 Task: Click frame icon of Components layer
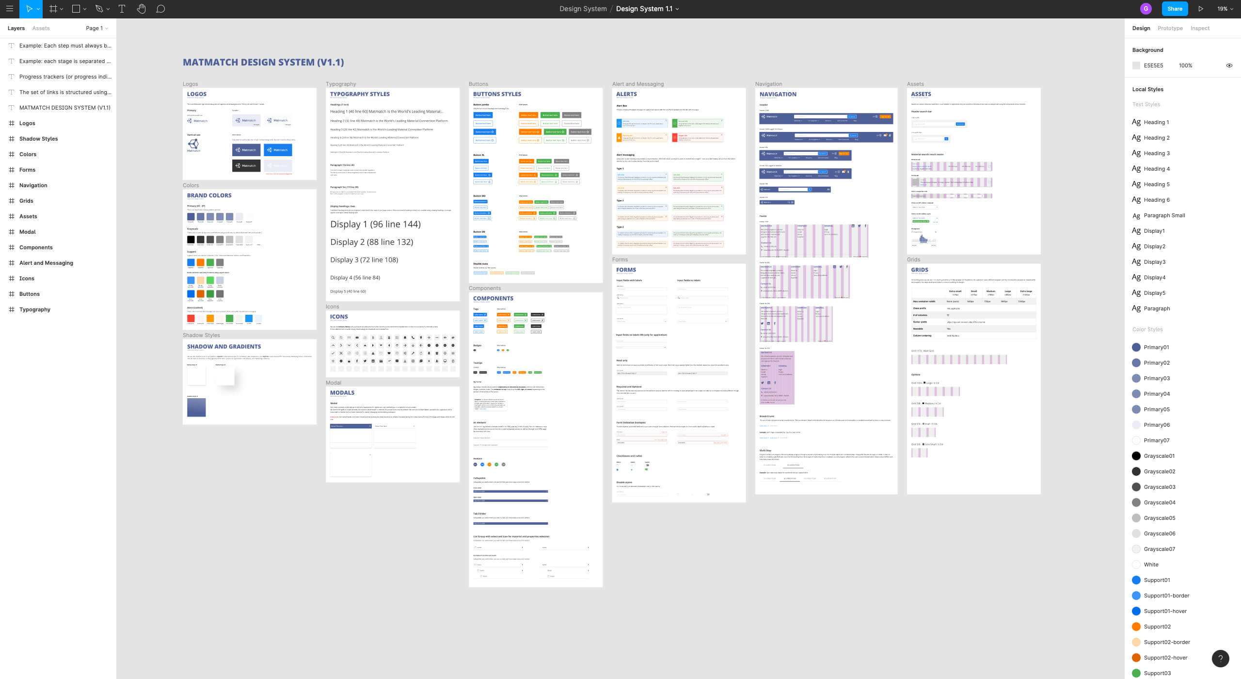(12, 247)
